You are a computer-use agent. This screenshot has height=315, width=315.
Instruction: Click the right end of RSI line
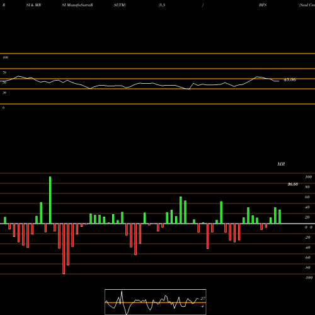click(278, 81)
